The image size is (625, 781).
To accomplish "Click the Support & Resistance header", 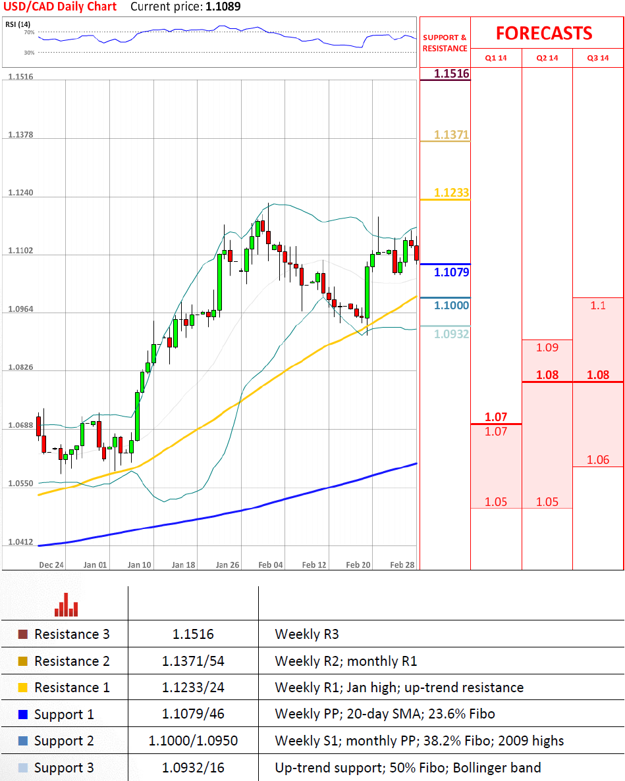I will [x=445, y=43].
